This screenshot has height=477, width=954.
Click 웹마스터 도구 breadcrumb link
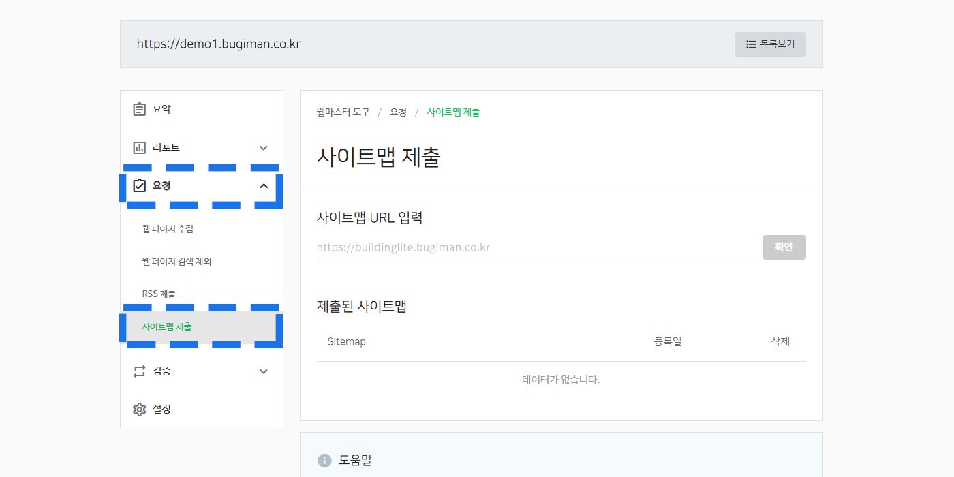click(343, 112)
